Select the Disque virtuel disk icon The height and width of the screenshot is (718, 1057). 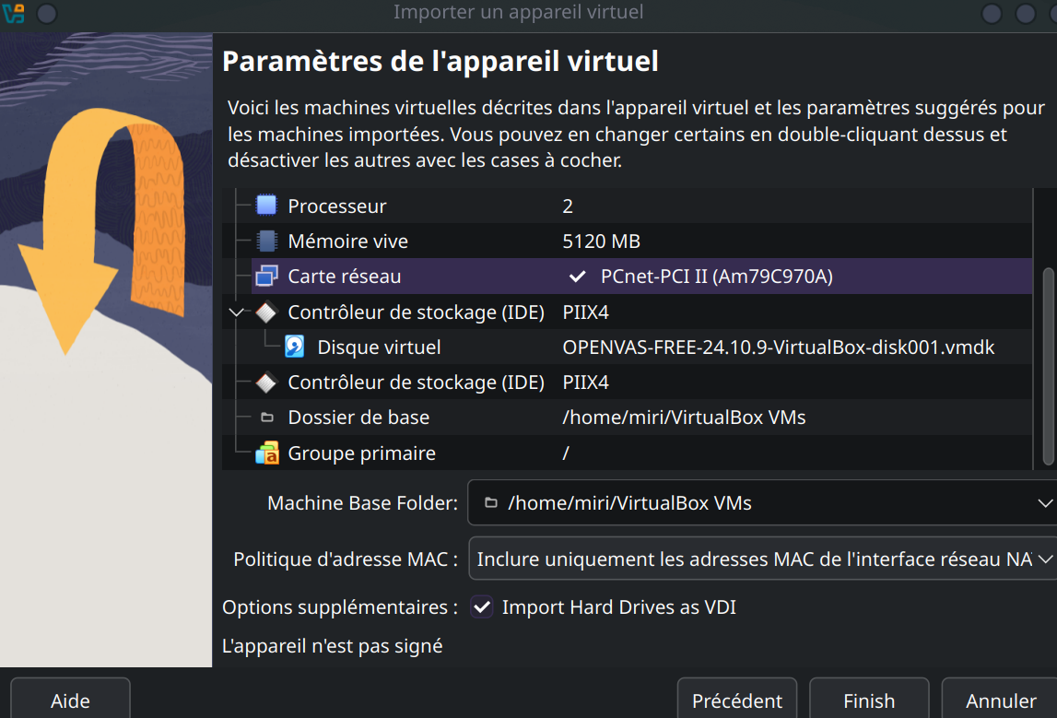coord(295,347)
